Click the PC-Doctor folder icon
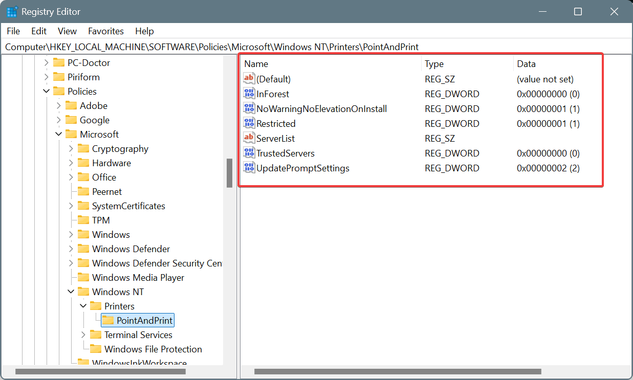 pos(59,63)
